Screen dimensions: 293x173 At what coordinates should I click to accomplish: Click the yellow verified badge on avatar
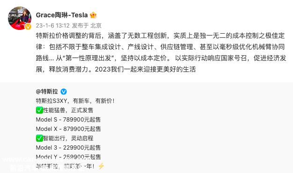(28, 27)
